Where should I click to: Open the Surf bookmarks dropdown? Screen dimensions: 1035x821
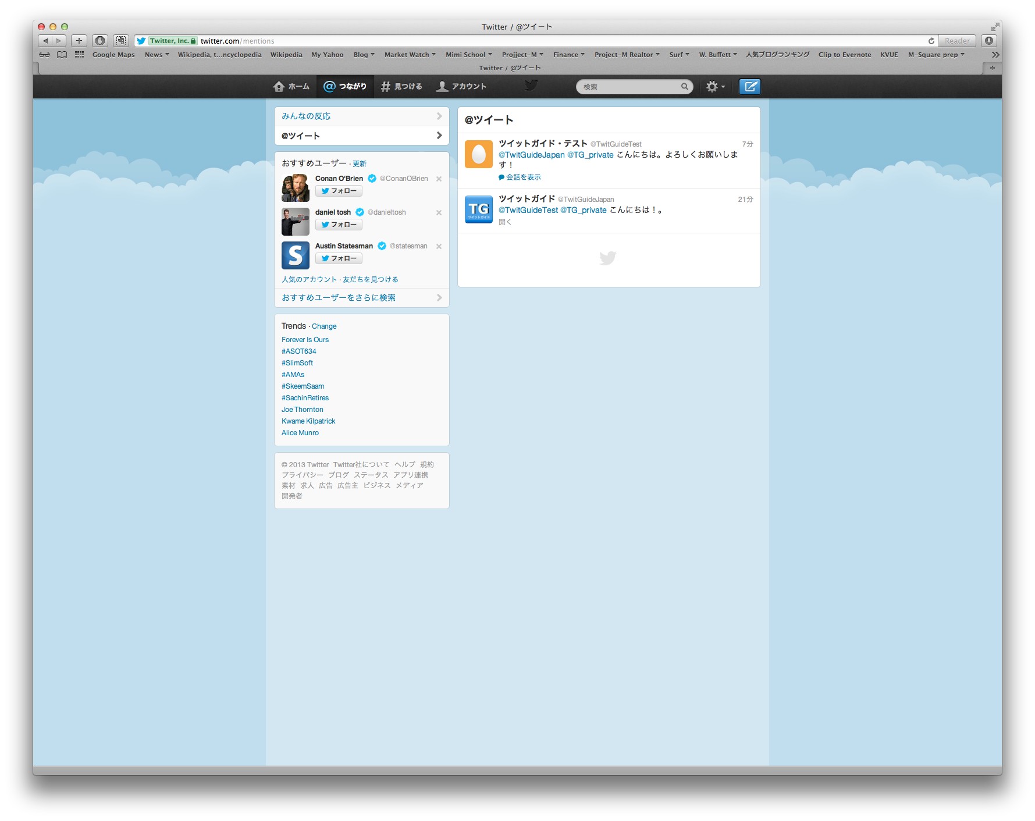coord(680,55)
